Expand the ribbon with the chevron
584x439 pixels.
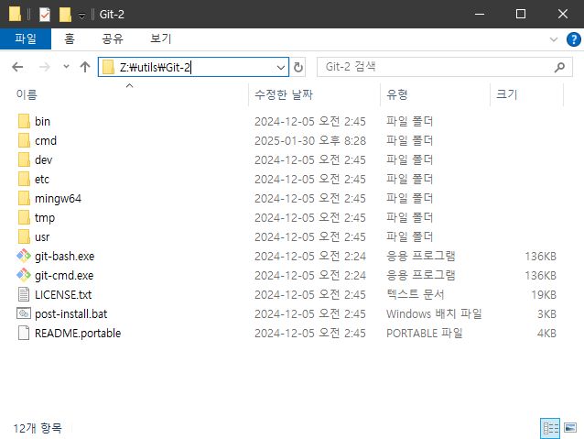pyautogui.click(x=554, y=39)
